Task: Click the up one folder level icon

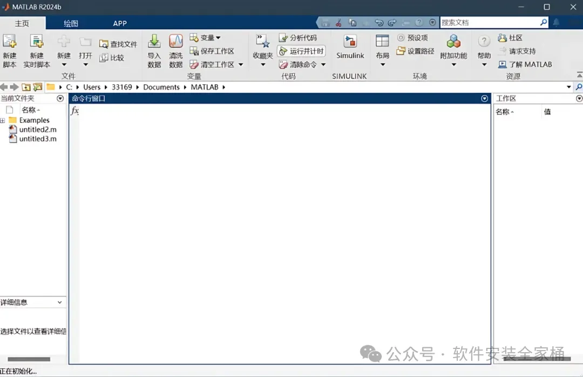Action: click(x=26, y=87)
